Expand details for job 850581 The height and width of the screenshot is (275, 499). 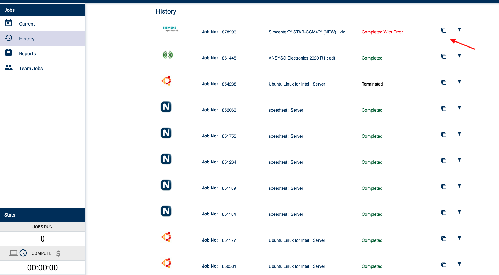[459, 264]
